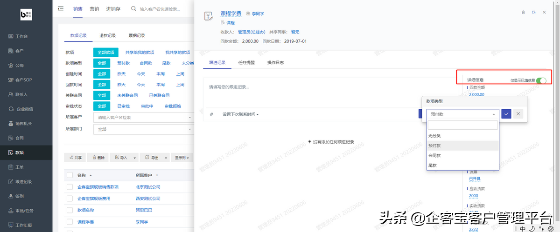Filter 审批状态 by 审批拒绝
This screenshot has width=560, height=232.
[x=173, y=106]
